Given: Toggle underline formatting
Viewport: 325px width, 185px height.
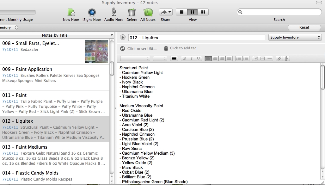Looking at the screenshot, I should [x=198, y=59].
